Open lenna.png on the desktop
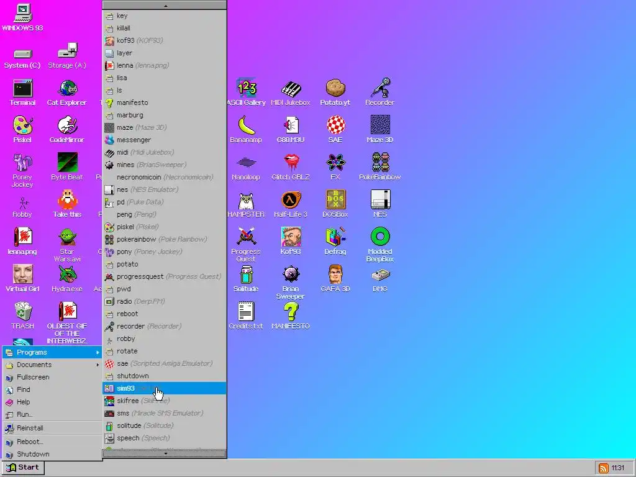Viewport: 636px width, 477px height. coord(23,242)
